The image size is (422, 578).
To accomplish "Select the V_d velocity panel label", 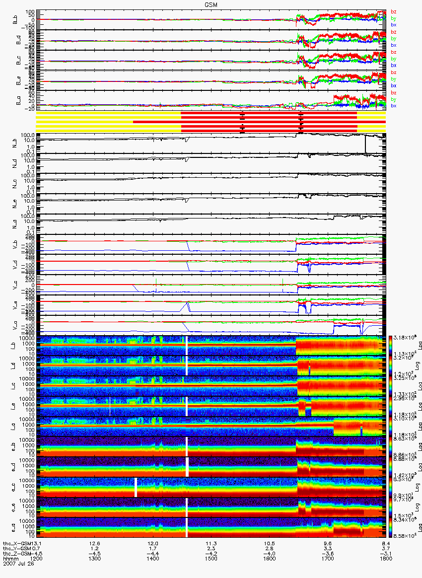I will click(x=15, y=265).
